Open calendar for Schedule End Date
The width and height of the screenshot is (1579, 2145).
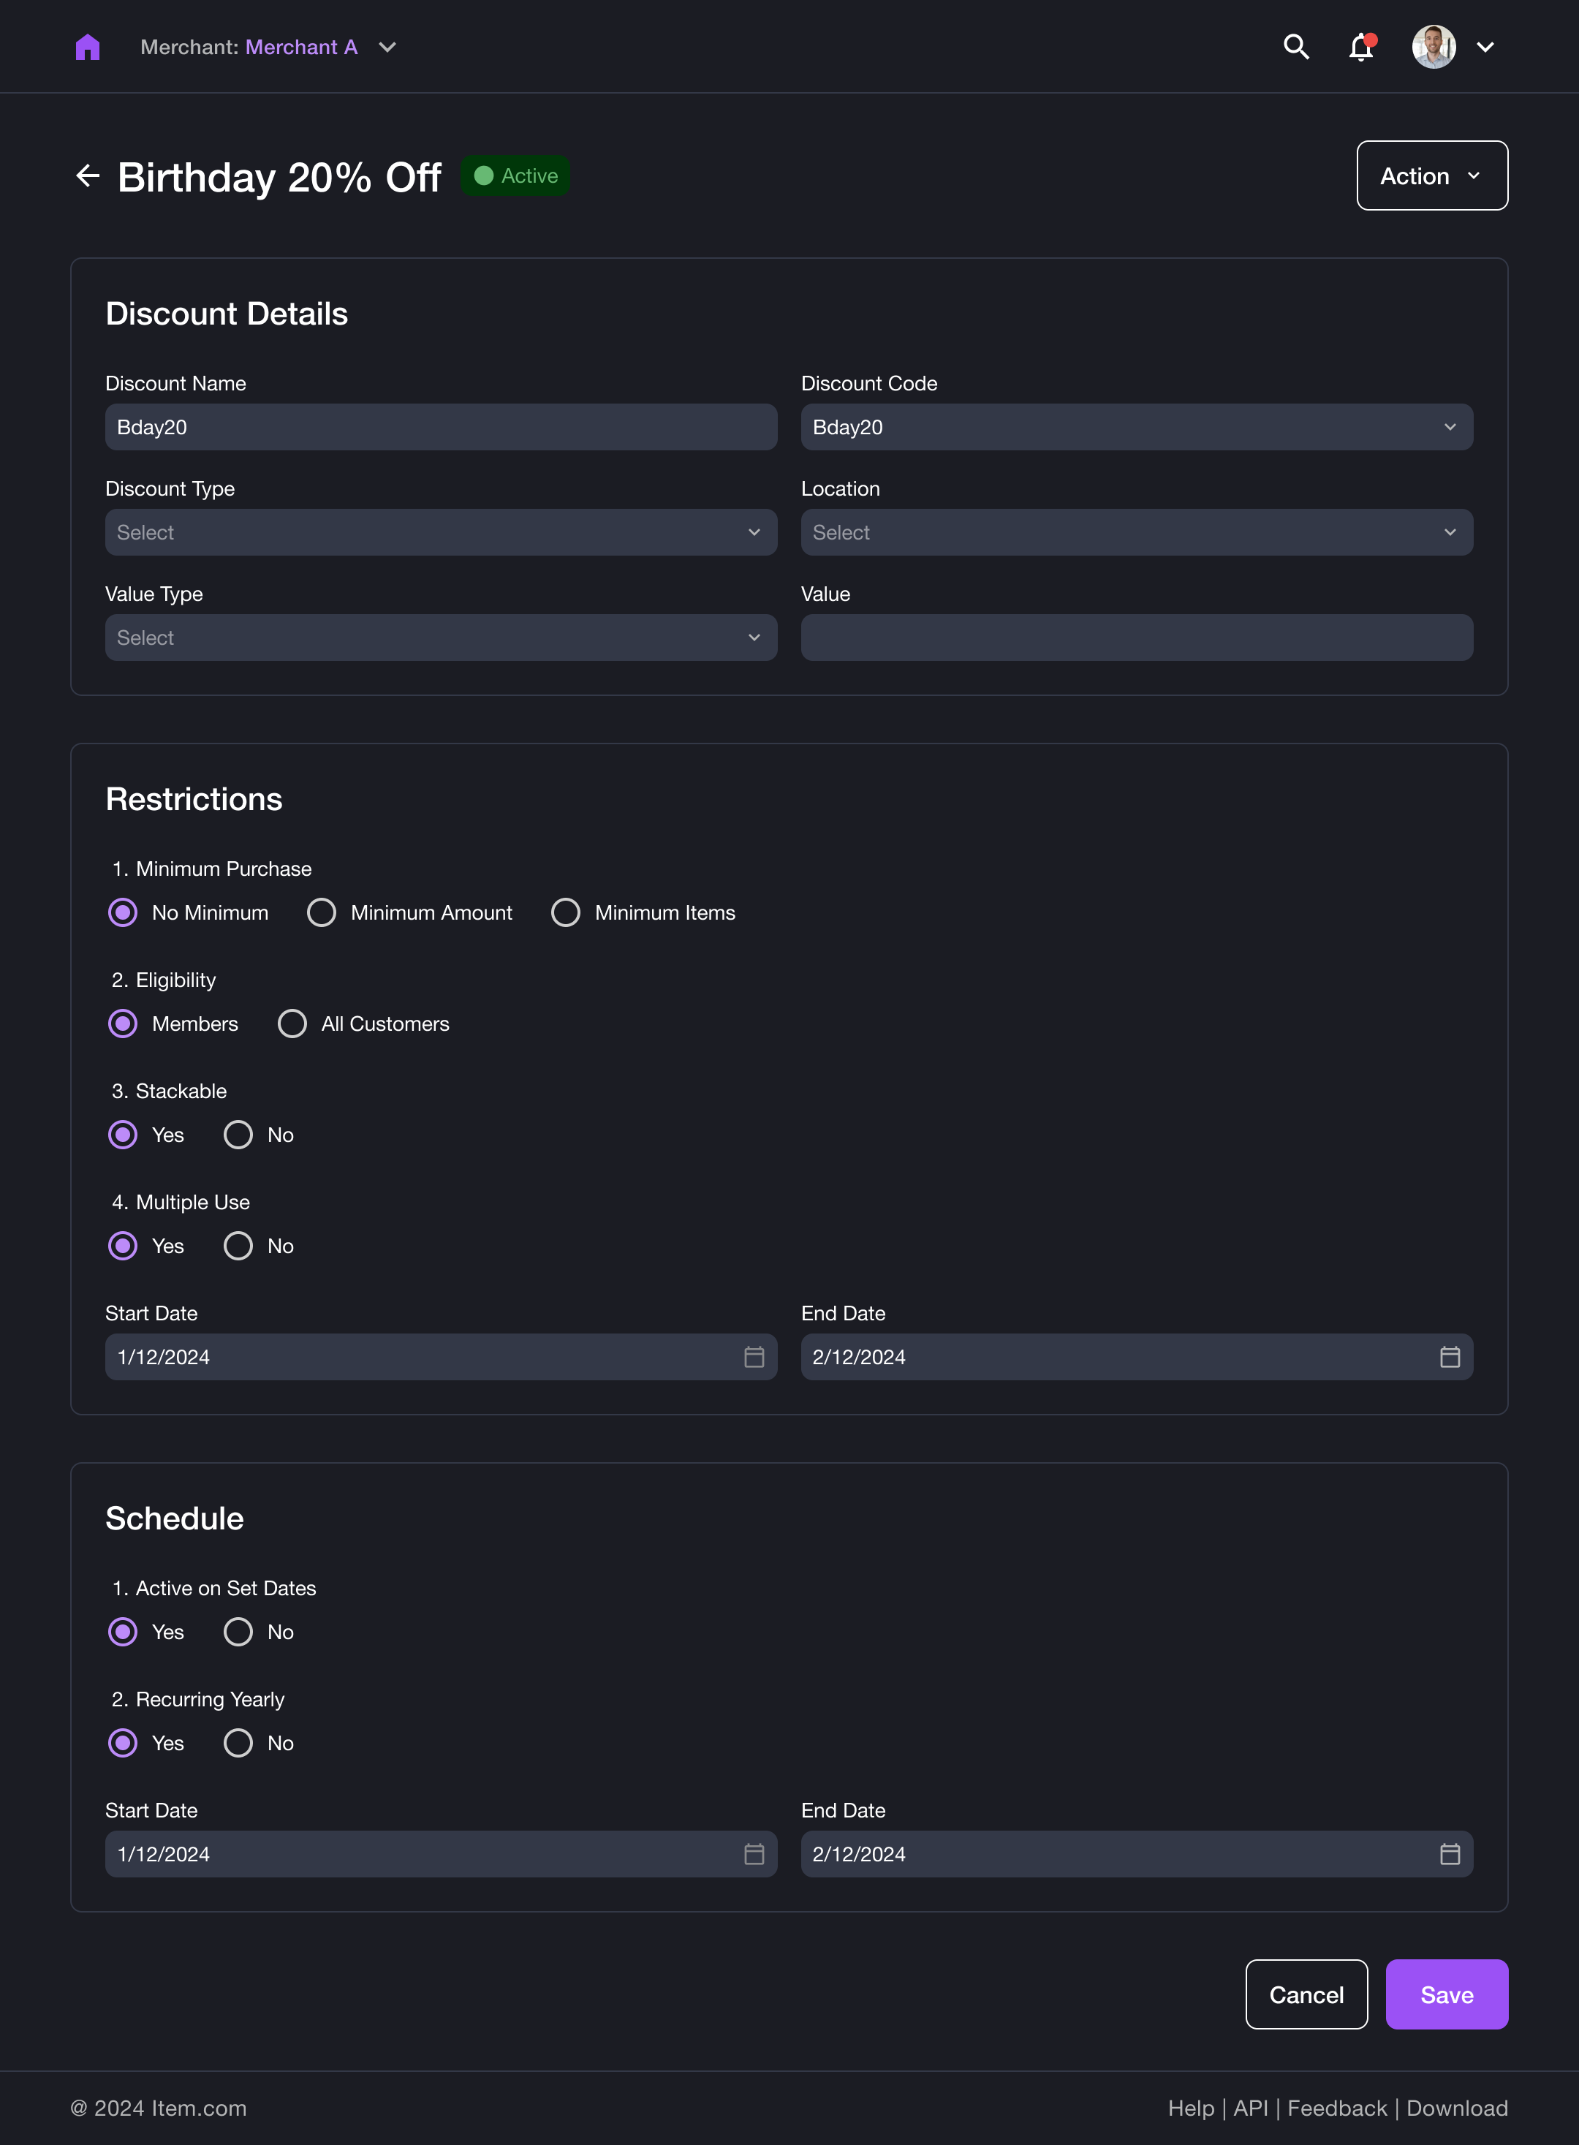point(1449,1853)
